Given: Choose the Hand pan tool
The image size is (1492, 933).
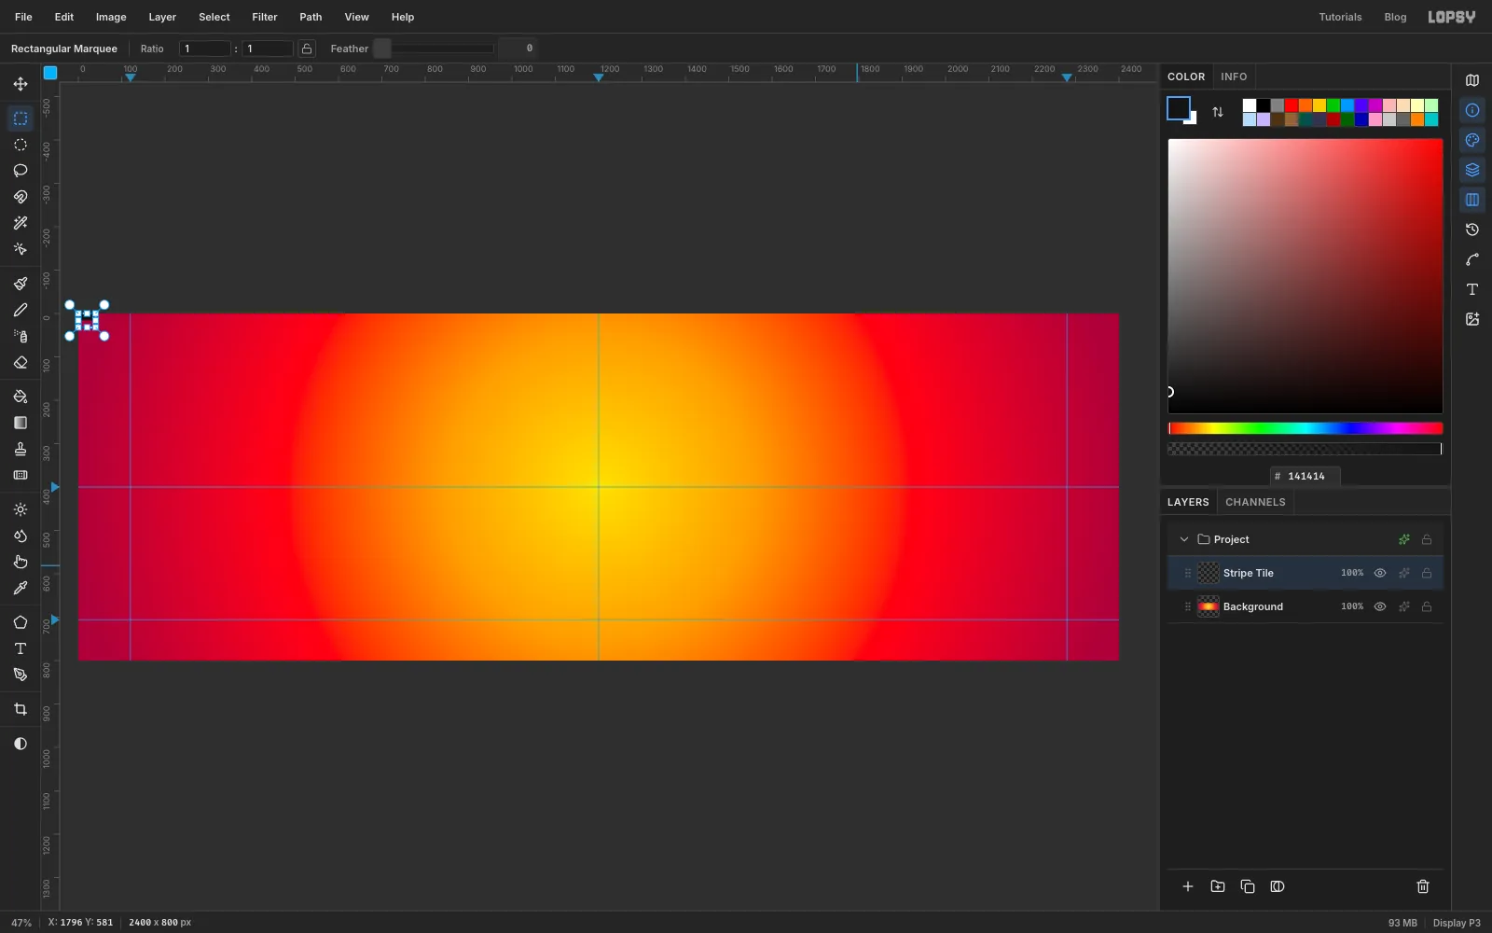Looking at the screenshot, I should click(21, 562).
